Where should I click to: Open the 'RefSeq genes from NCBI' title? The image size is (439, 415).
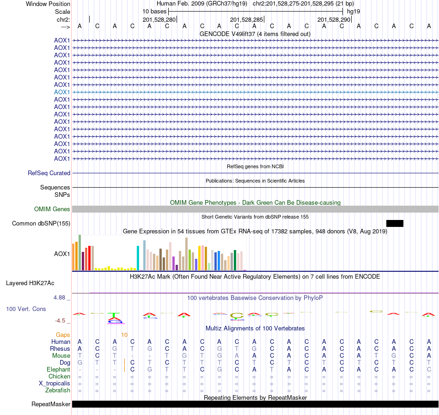click(255, 167)
